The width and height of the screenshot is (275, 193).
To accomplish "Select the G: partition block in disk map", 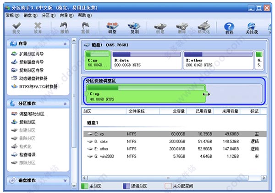I will point(259,60).
